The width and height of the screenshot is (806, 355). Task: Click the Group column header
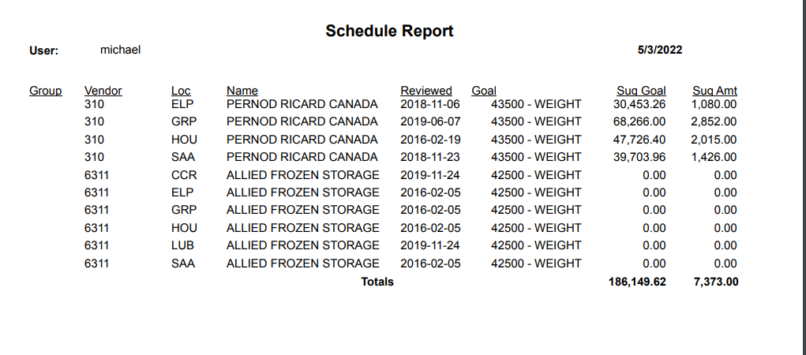coord(45,91)
